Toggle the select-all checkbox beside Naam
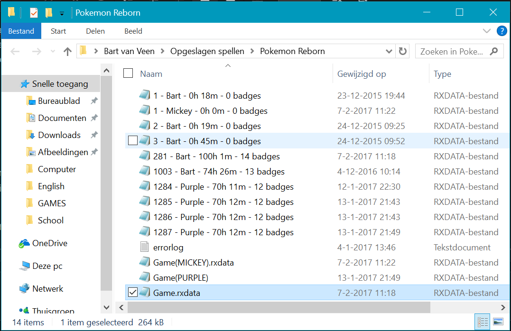The height and width of the screenshot is (331, 511). coord(128,73)
